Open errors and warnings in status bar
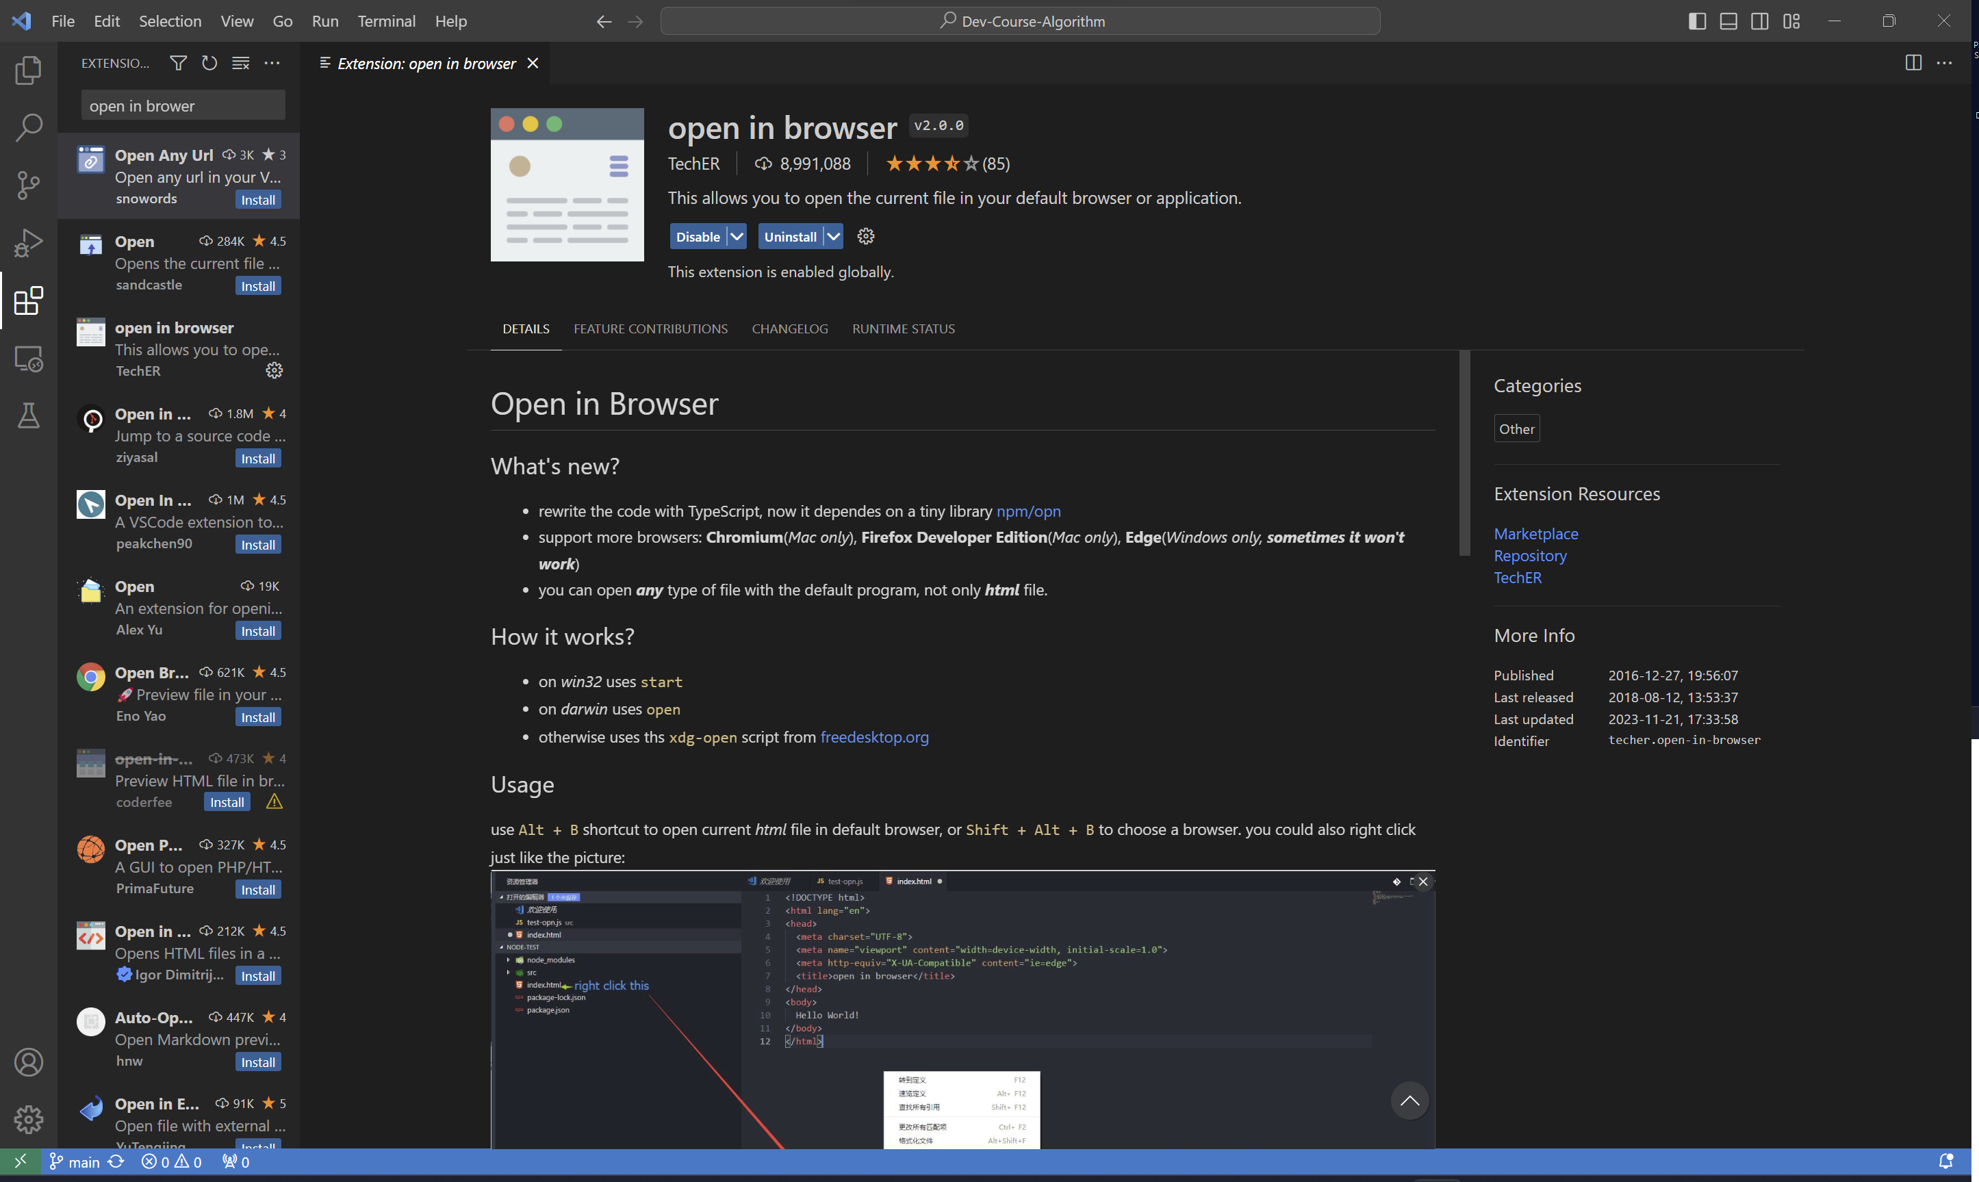Viewport: 1979px width, 1182px height. pyautogui.click(x=171, y=1161)
